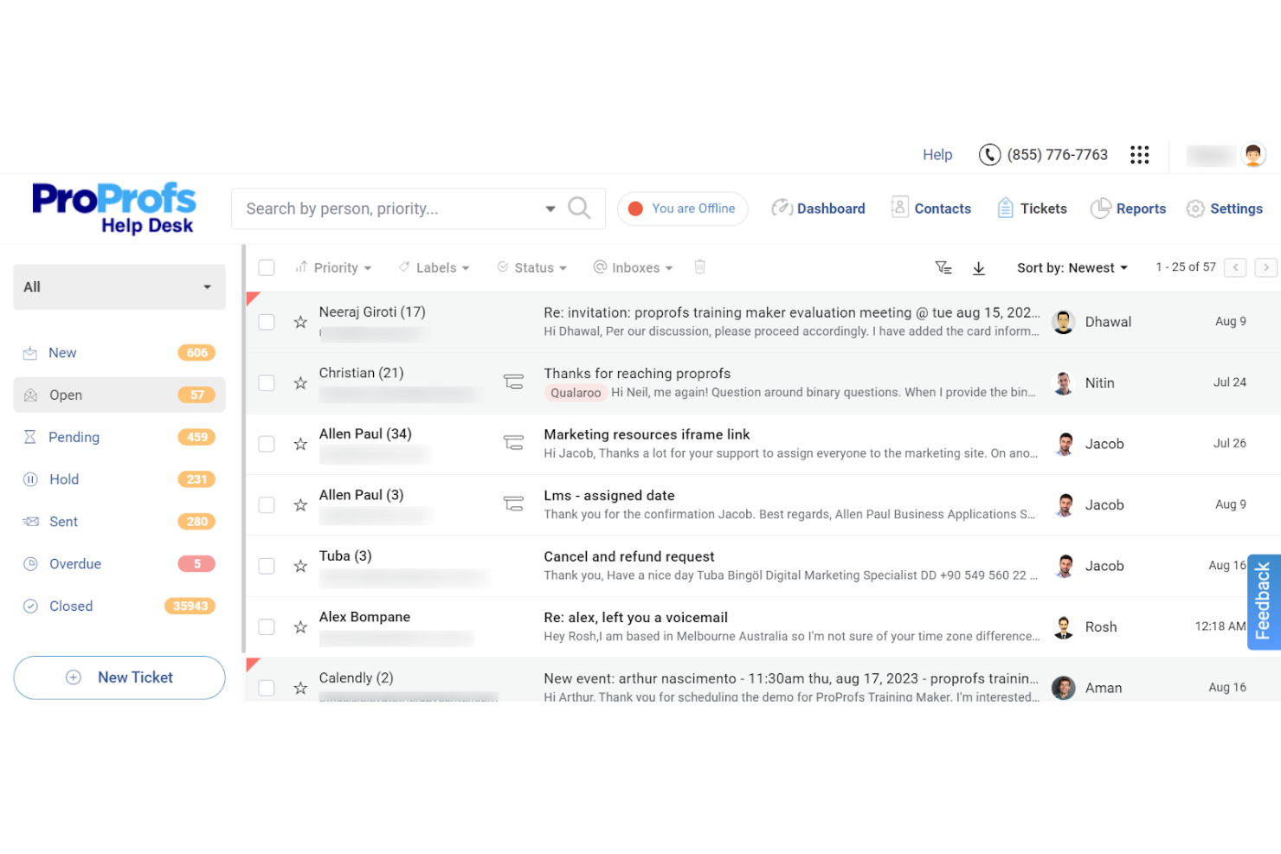1281x854 pixels.
Task: Click the download icon next to the filter
Action: pyautogui.click(x=979, y=268)
